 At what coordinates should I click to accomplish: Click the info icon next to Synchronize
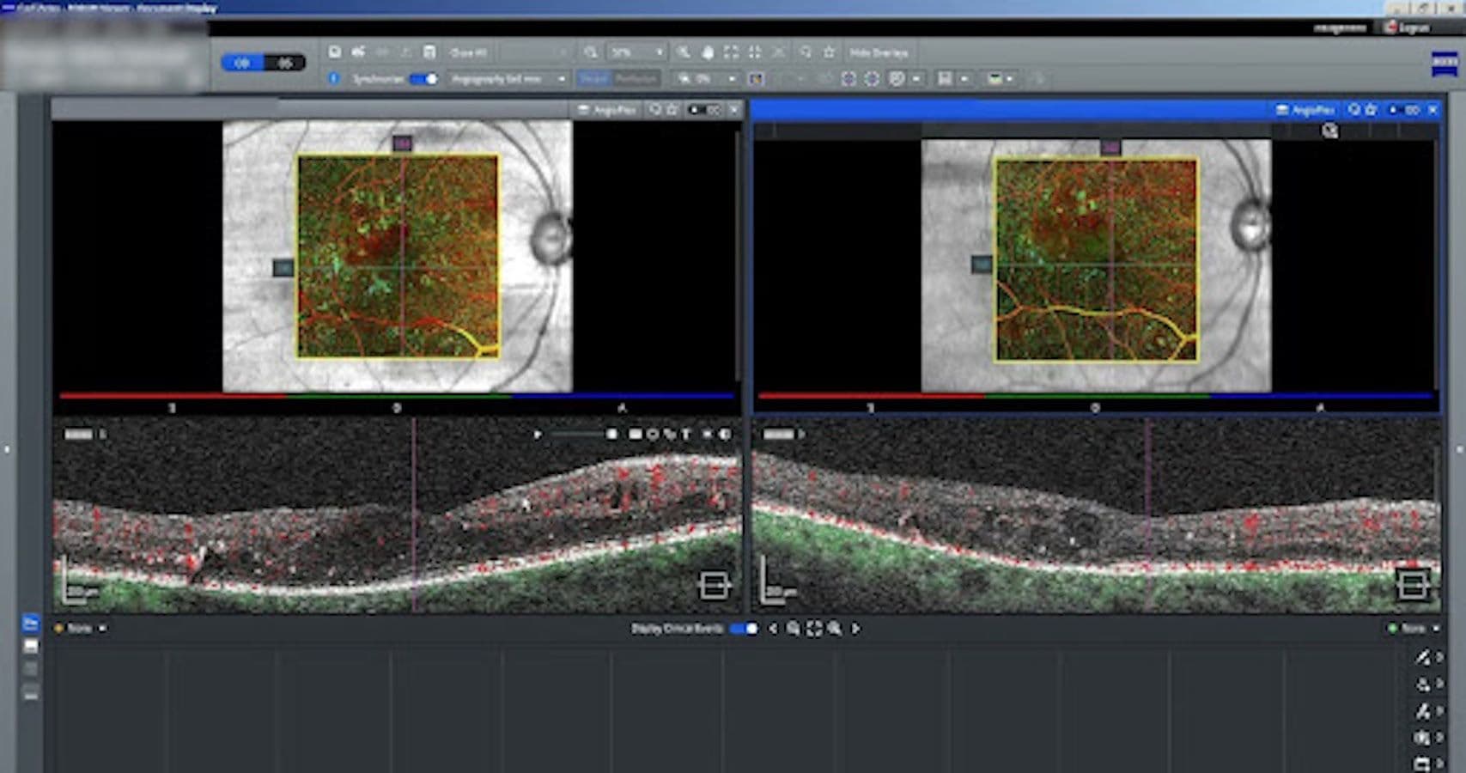[332, 77]
